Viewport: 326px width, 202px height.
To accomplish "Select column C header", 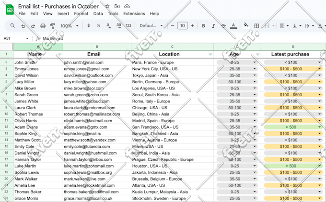I will (172, 47).
